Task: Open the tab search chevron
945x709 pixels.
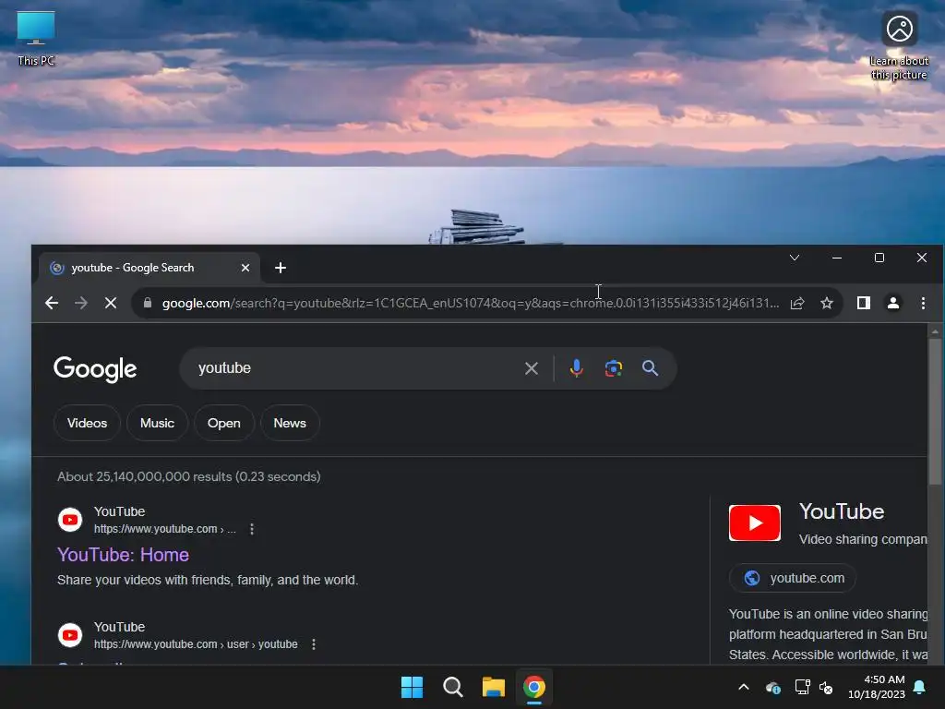Action: click(x=795, y=258)
